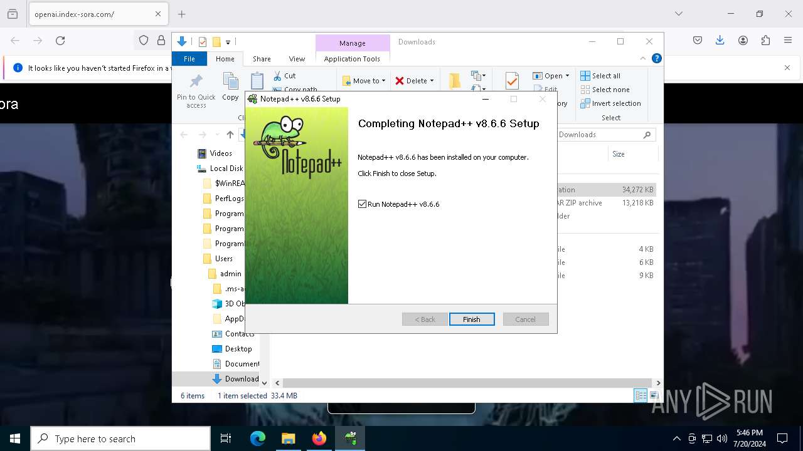
Task: Click the Explorer help question icon
Action: pos(657,58)
